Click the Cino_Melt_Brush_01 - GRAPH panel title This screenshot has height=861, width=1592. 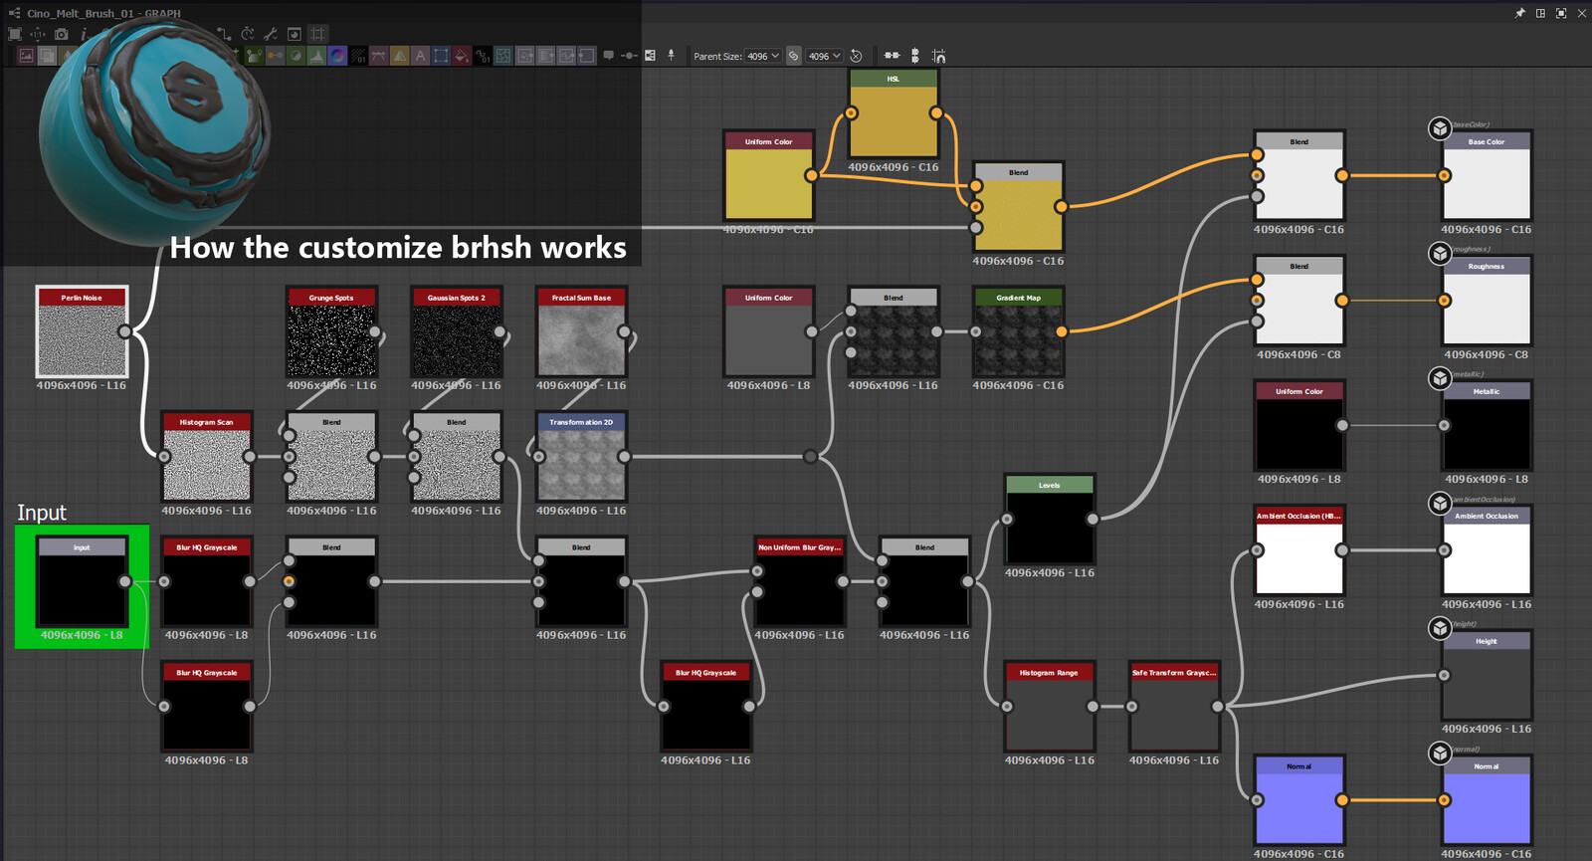pos(103,13)
